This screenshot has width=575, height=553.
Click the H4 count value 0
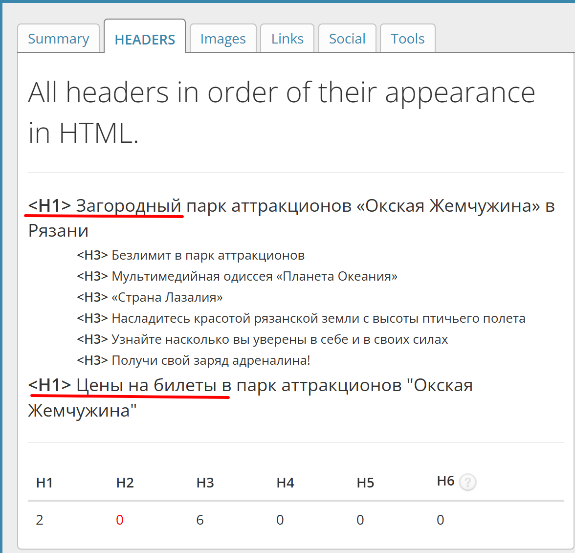(x=280, y=520)
